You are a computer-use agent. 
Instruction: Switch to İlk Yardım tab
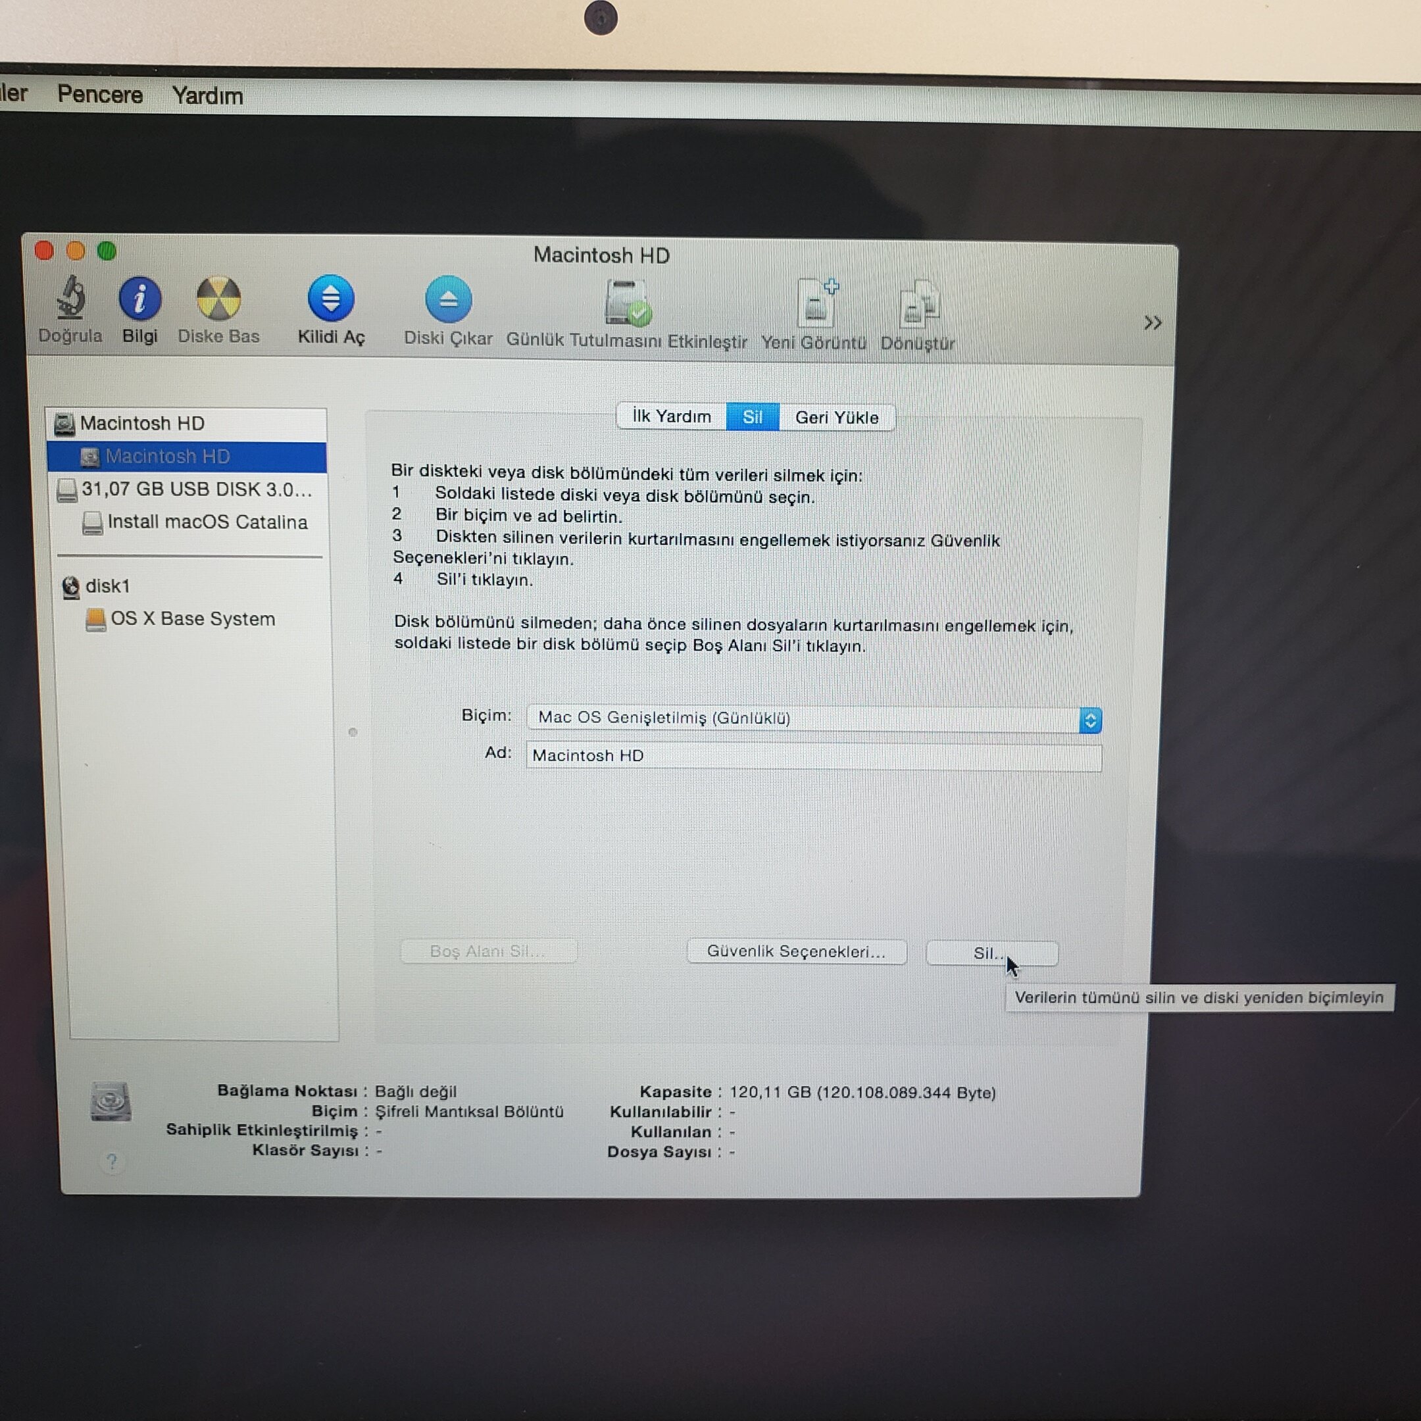672,417
